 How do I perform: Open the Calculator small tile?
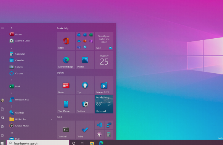(x=109, y=134)
